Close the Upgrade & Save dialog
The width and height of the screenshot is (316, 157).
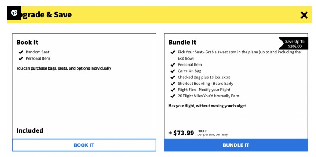point(304,15)
